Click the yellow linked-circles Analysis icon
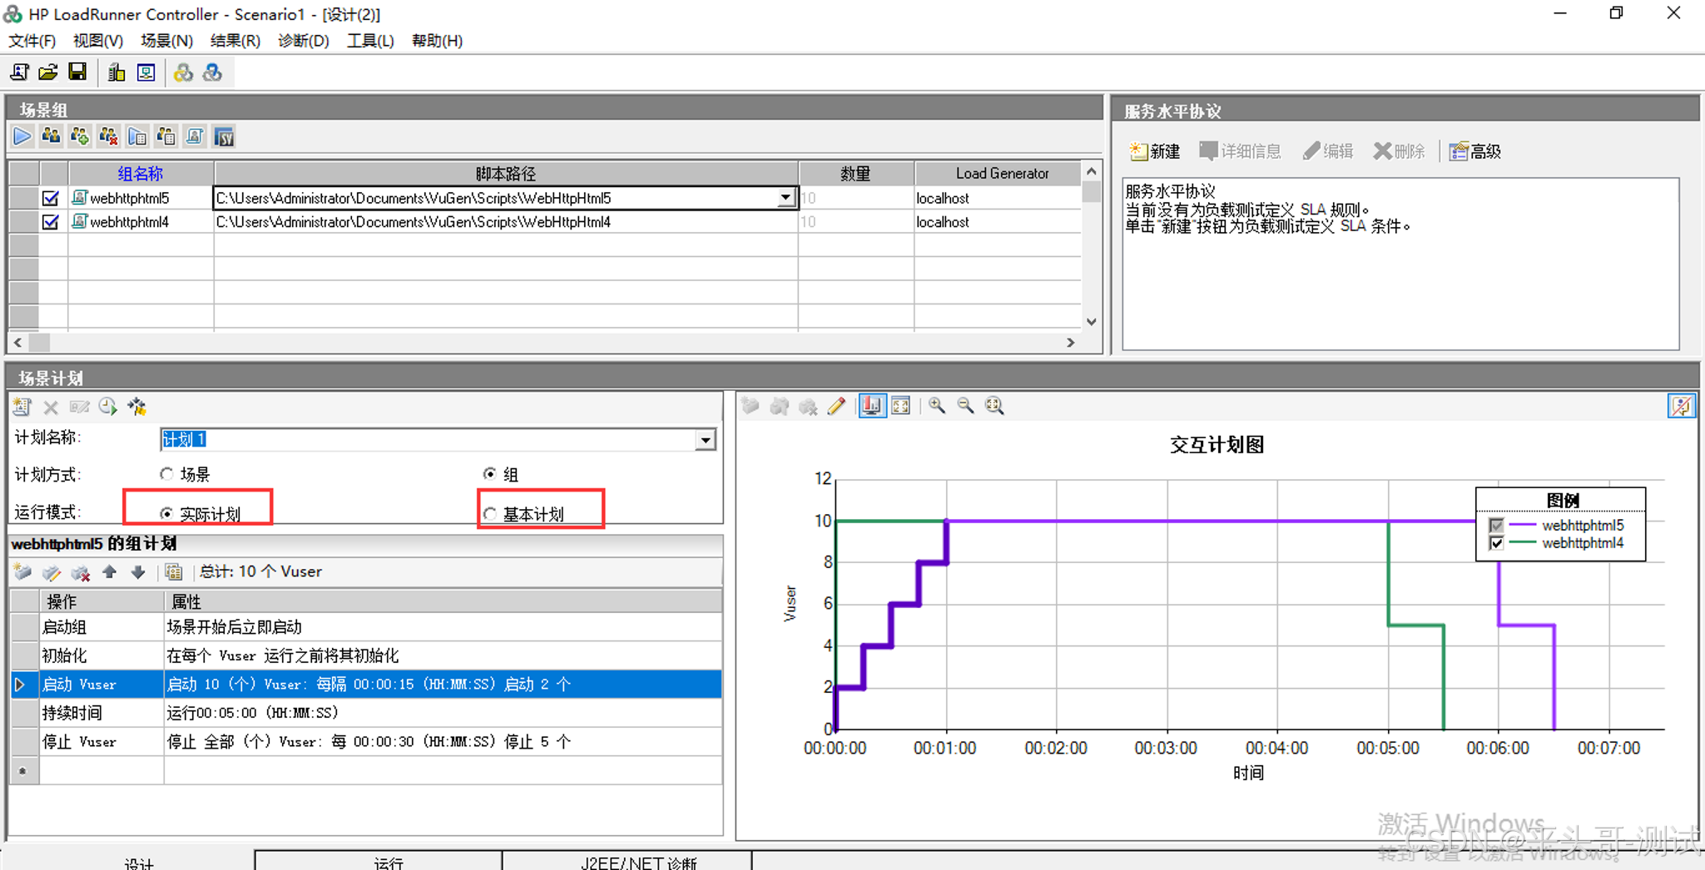 183,72
